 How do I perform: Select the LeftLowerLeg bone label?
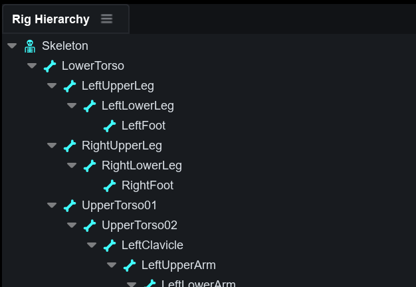click(x=138, y=106)
